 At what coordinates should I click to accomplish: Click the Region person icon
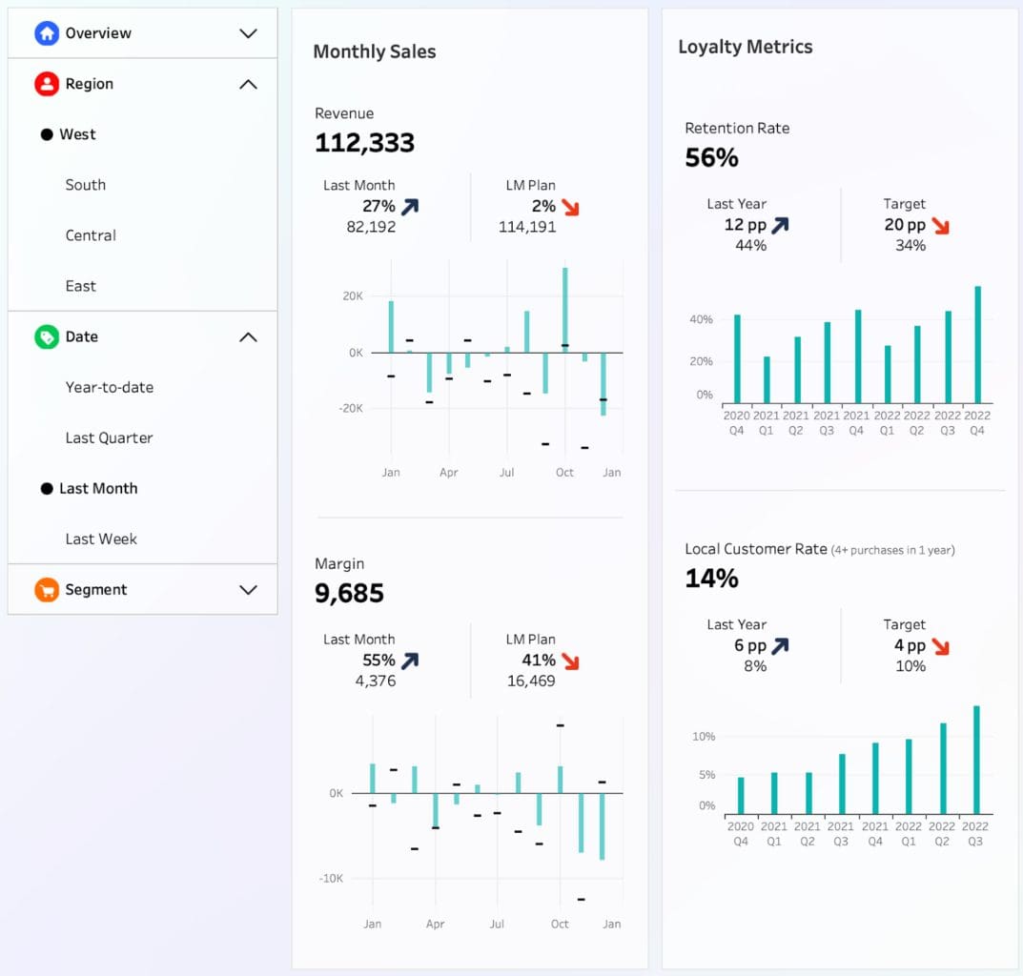click(47, 84)
